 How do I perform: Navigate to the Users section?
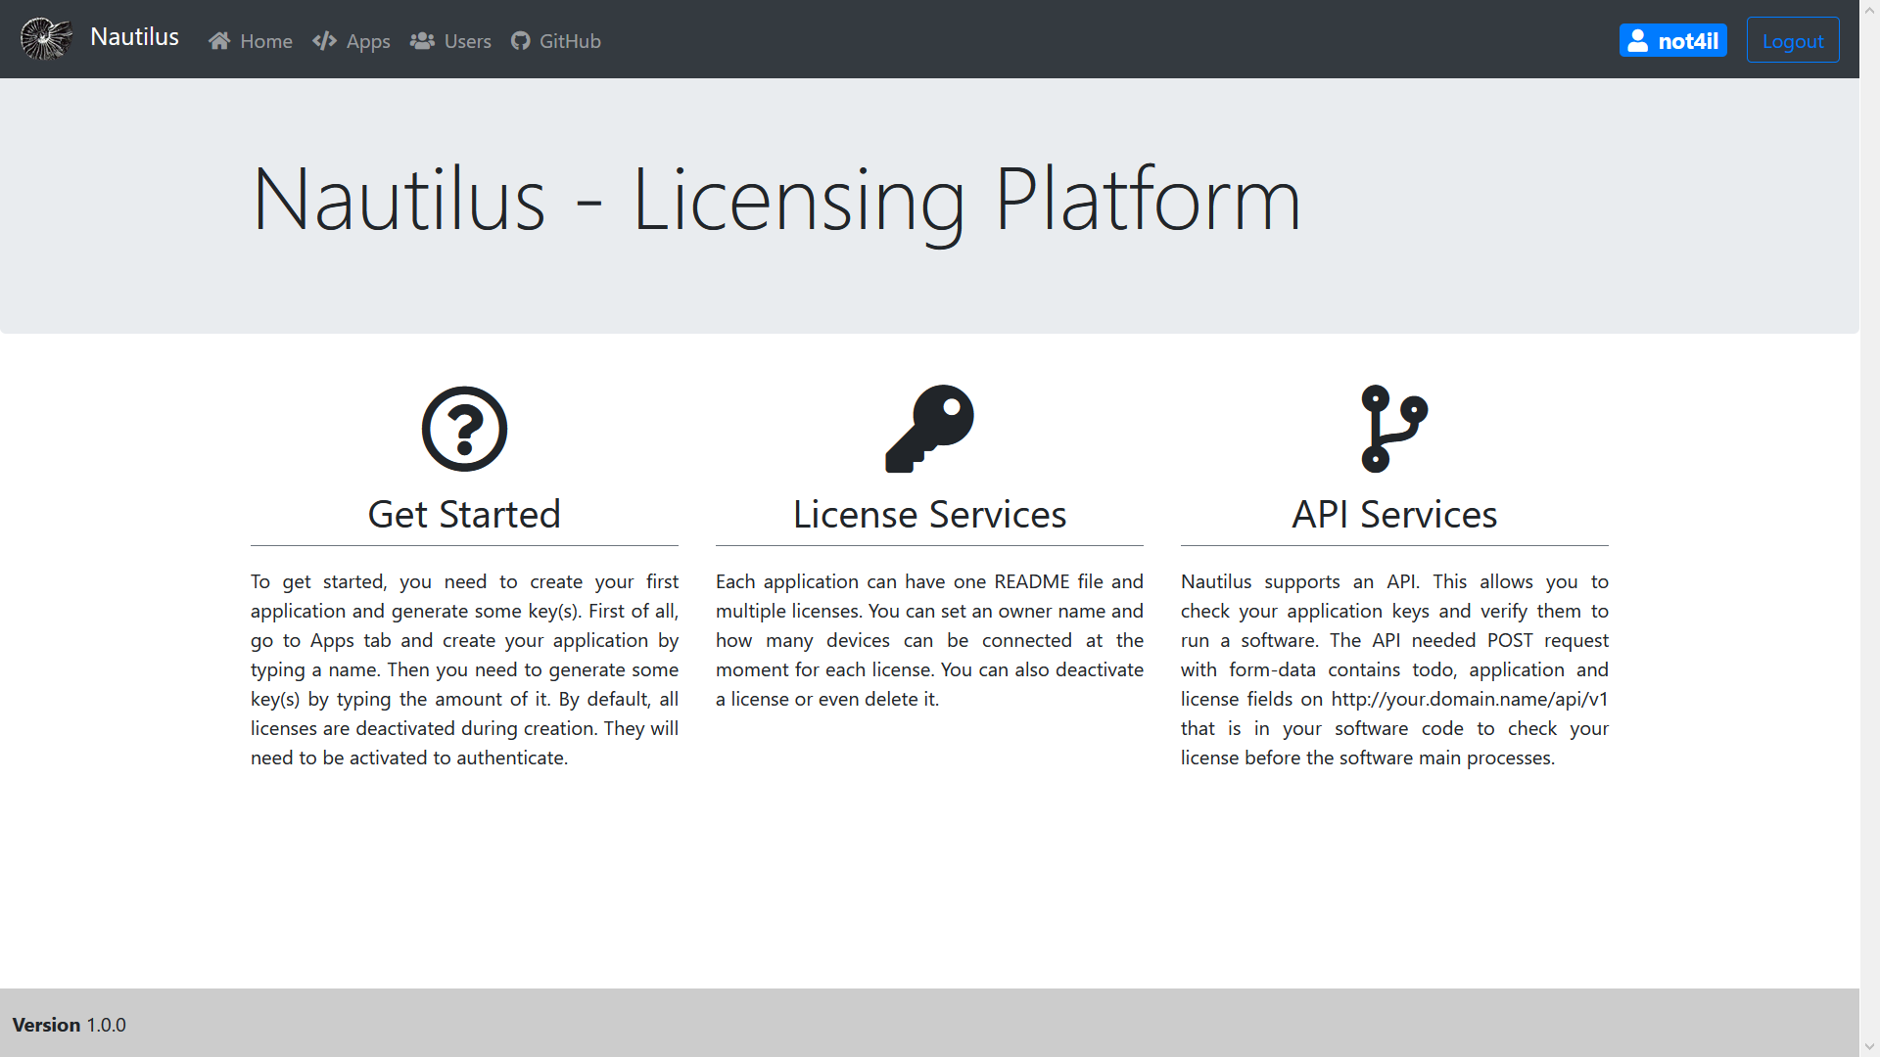(467, 41)
